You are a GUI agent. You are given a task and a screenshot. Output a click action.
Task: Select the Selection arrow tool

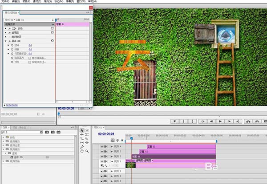(81, 130)
